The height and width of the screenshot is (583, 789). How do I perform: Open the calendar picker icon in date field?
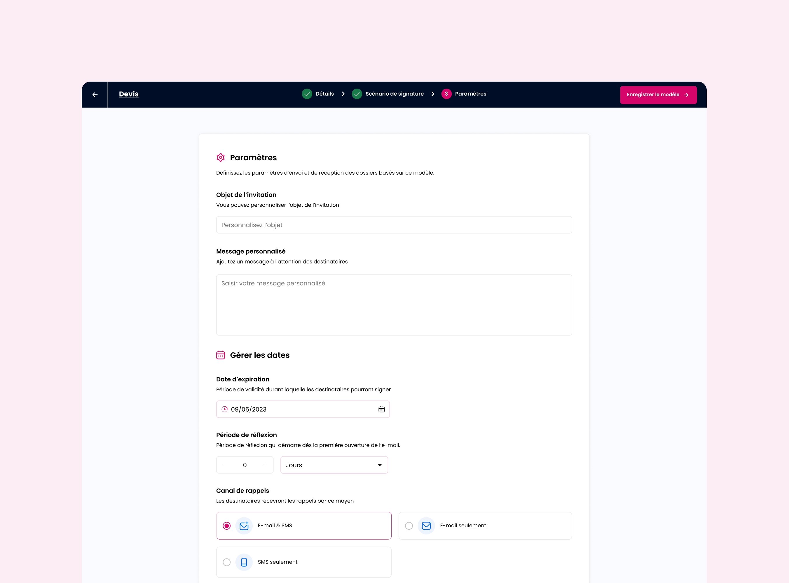coord(381,409)
